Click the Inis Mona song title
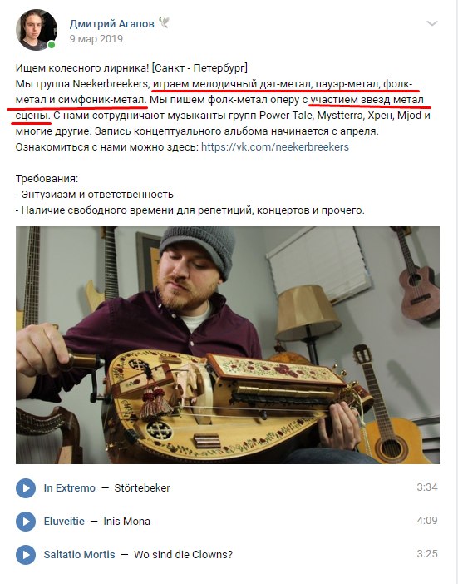458x584 pixels. point(127,521)
